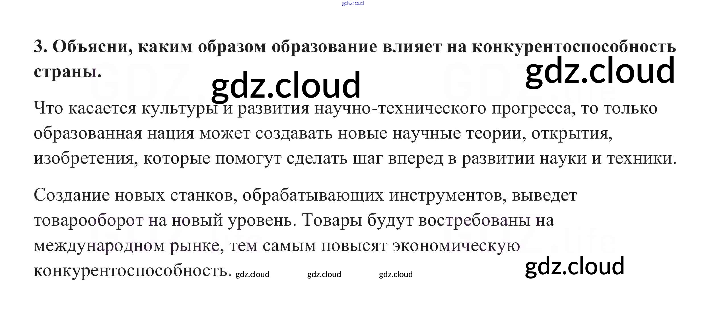The image size is (706, 309).
Task: Click the bold word 'конкурентоспособность' in the heading
Action: (x=574, y=47)
